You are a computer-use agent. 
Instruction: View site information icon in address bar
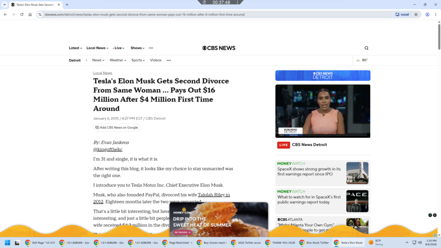40,14
